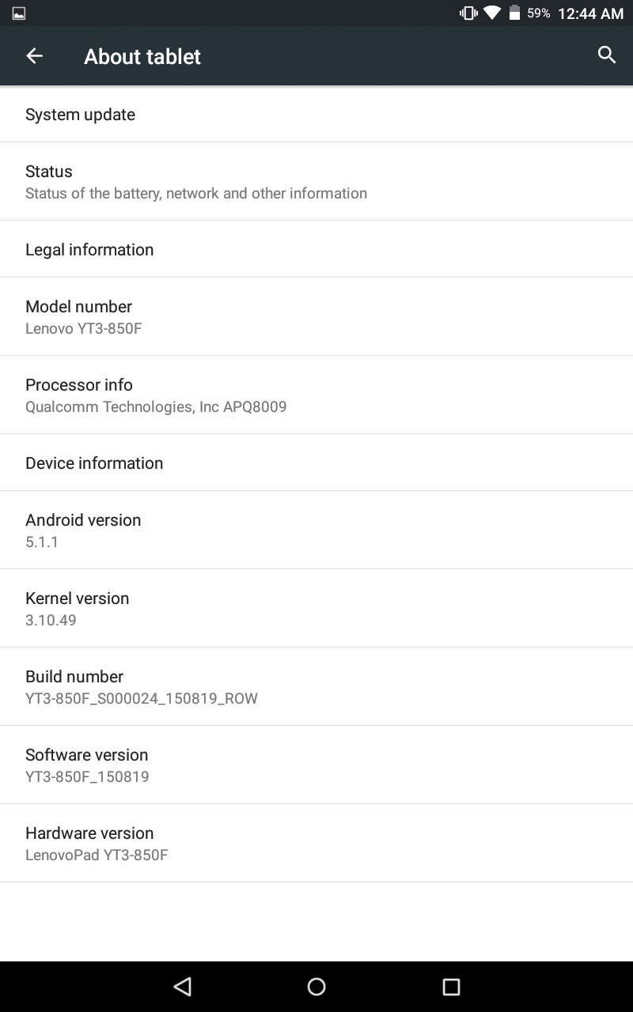This screenshot has height=1012, width=633.
Task: Open search with the magnifier icon
Action: pos(606,55)
